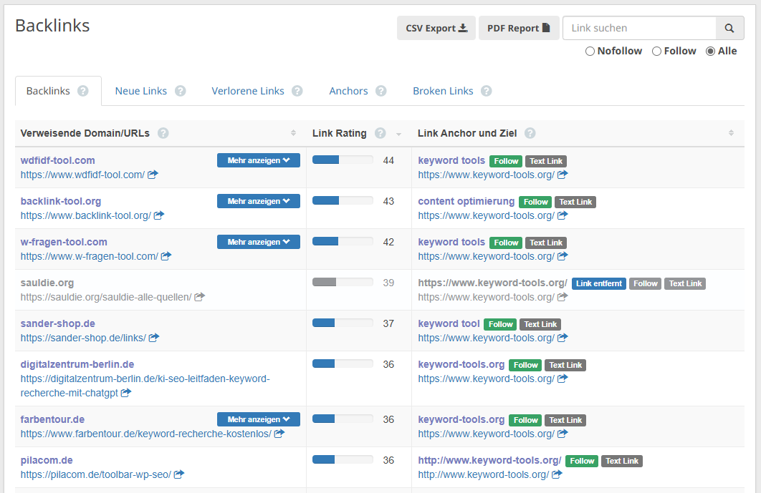
Task: Click the Link Rating bar for wdfidf-tool.com
Action: click(343, 160)
